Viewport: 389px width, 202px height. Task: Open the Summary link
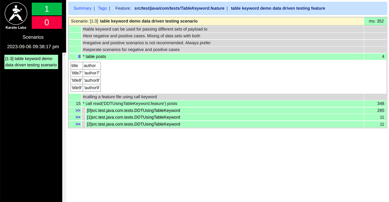click(82, 8)
